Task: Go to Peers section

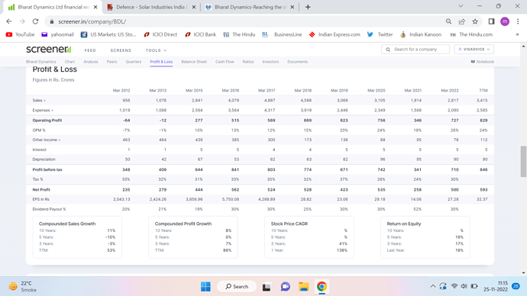Action: click(112, 62)
